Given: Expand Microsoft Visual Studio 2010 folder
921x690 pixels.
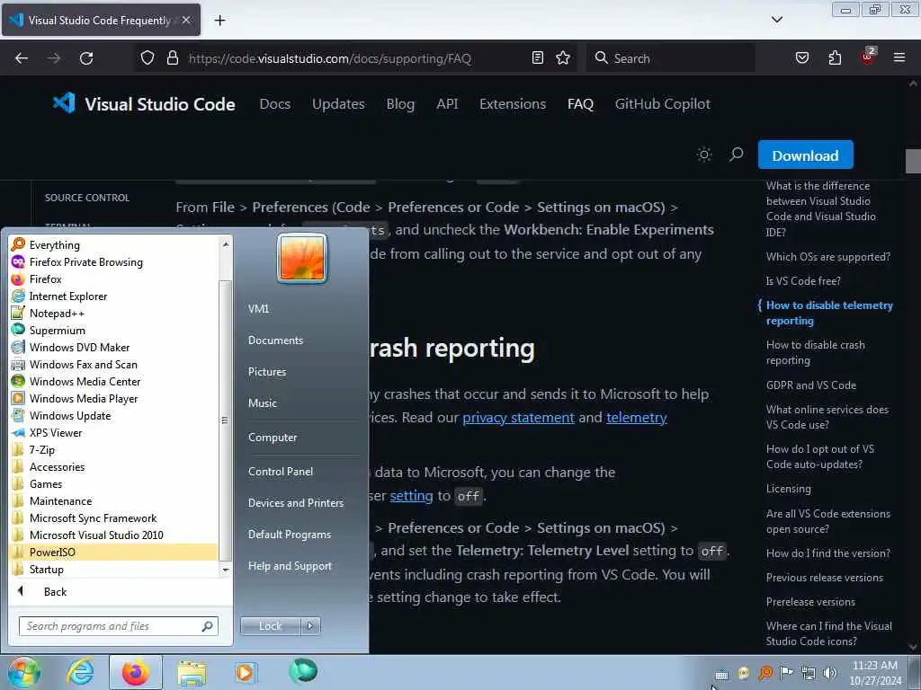Looking at the screenshot, I should (96, 535).
